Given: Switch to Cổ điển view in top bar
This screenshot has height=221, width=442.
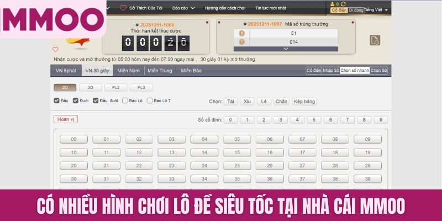Looking at the screenshot, I should coord(339,10).
